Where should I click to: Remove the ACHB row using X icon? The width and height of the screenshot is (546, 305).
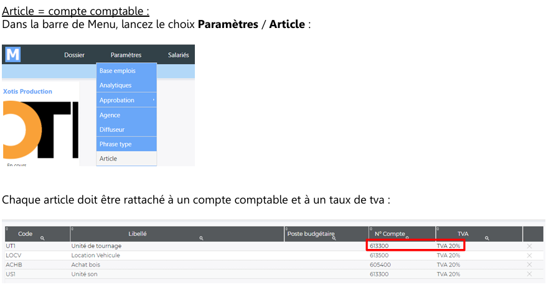tap(529, 265)
